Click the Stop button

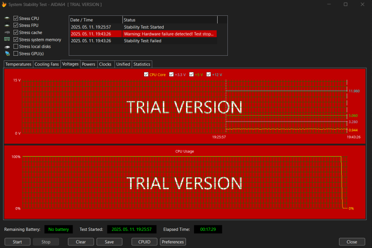46,242
